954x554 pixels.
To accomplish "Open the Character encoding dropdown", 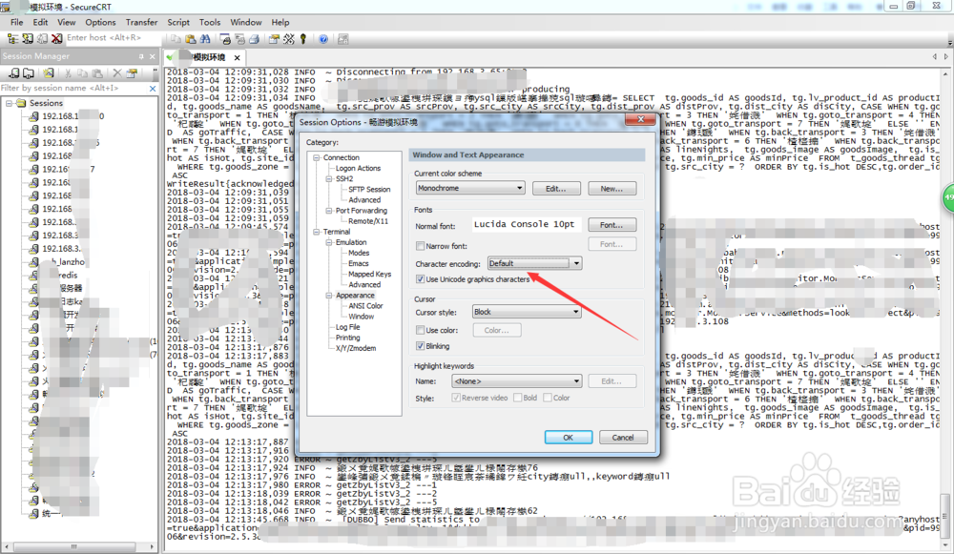I will coord(535,263).
